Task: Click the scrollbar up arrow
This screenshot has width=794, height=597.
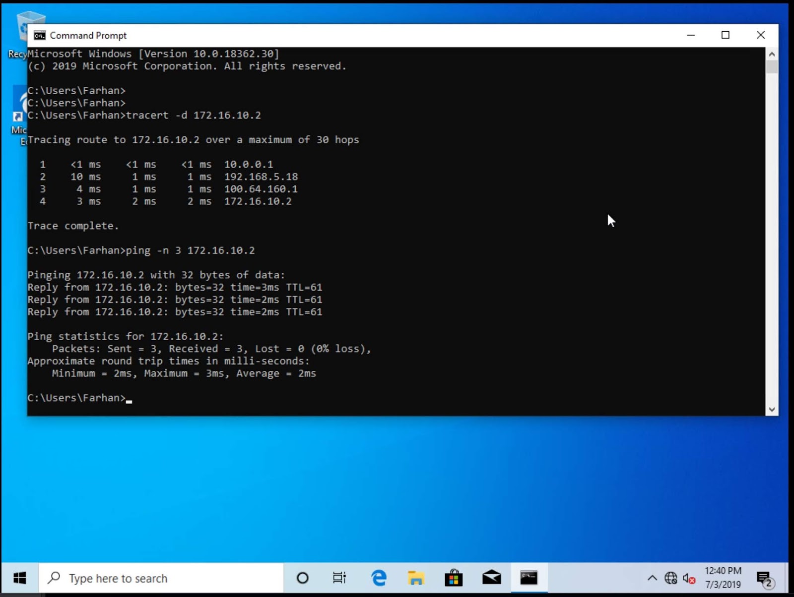Action: tap(772, 54)
